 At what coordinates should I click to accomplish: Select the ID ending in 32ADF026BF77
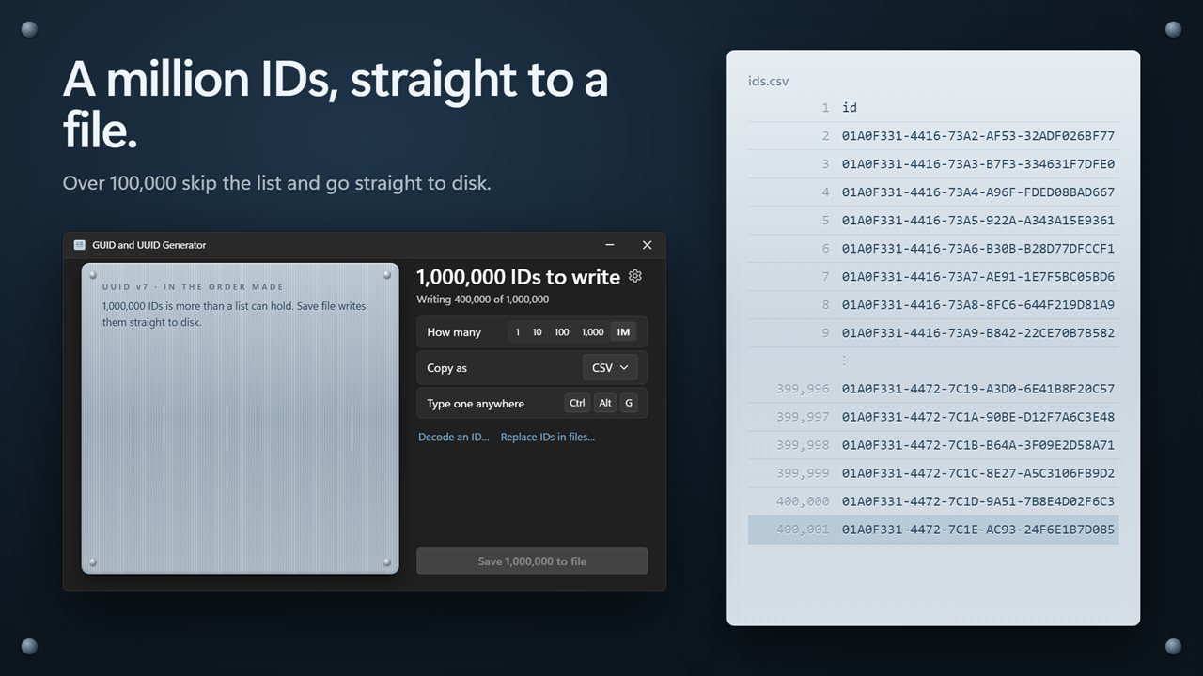[978, 136]
